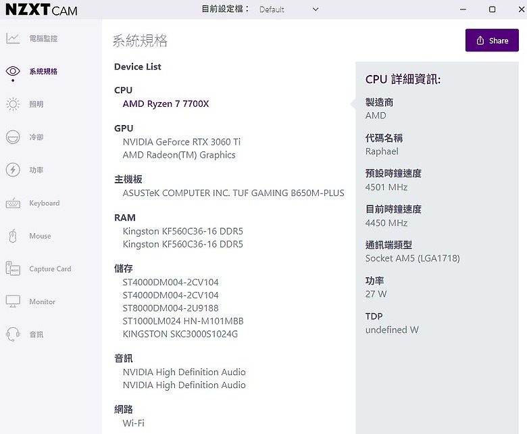The height and width of the screenshot is (434, 527).
Task: Open the 冷卻 cooling section
Action: point(36,137)
